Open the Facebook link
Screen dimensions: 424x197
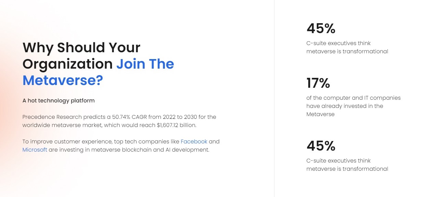point(194,141)
